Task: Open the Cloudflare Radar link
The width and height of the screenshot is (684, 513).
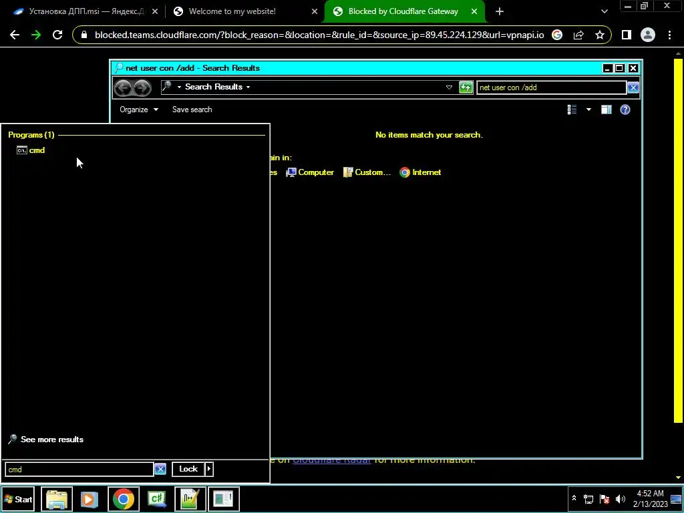Action: (331, 460)
